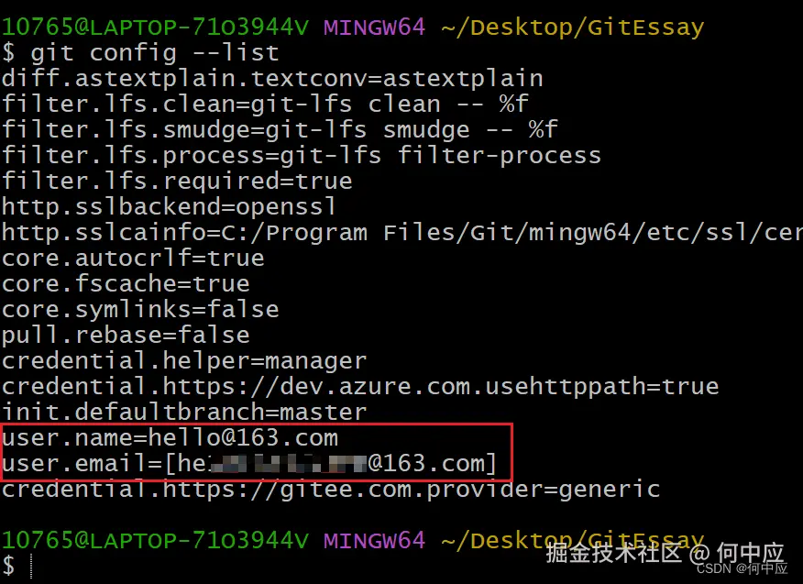Viewport: 803px width, 584px height.
Task: Click the pull.rebase=false line
Action: 126,336
